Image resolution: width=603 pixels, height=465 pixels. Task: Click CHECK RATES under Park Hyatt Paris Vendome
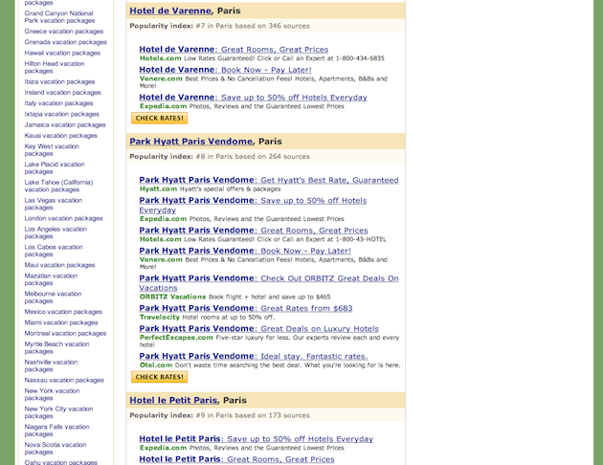159,377
